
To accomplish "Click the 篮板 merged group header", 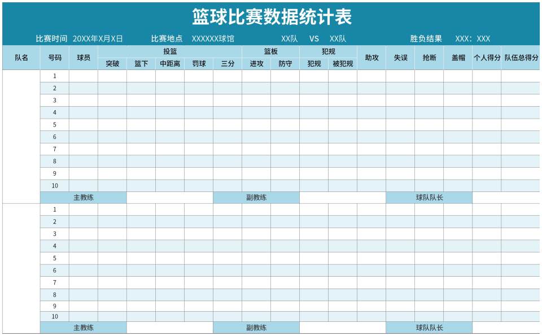I will point(270,51).
